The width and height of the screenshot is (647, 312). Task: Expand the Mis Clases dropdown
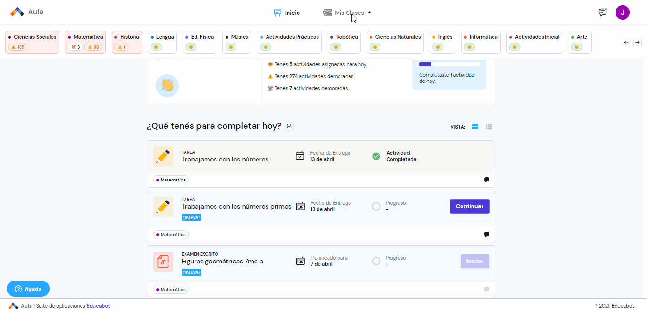(x=348, y=13)
